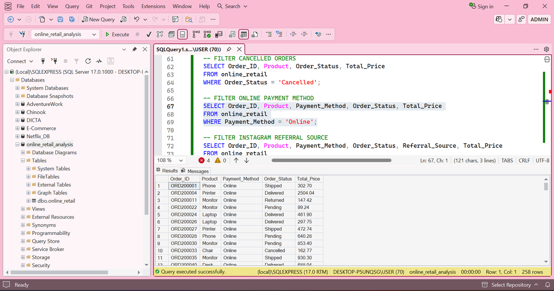Select Results to Grid icon

point(244,34)
